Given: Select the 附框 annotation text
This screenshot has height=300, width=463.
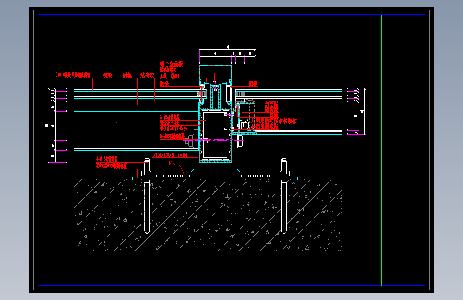Looking at the screenshot, I should (128, 75).
